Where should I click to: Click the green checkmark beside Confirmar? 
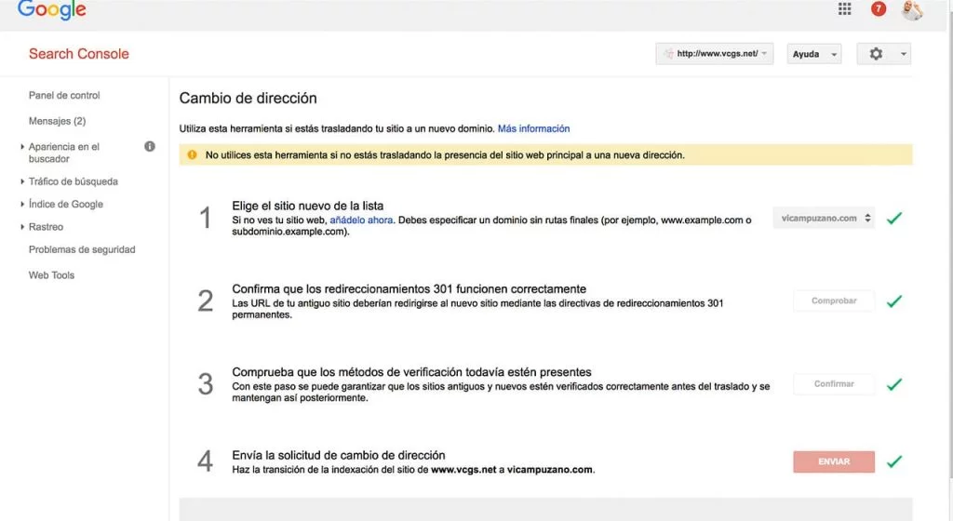point(893,384)
